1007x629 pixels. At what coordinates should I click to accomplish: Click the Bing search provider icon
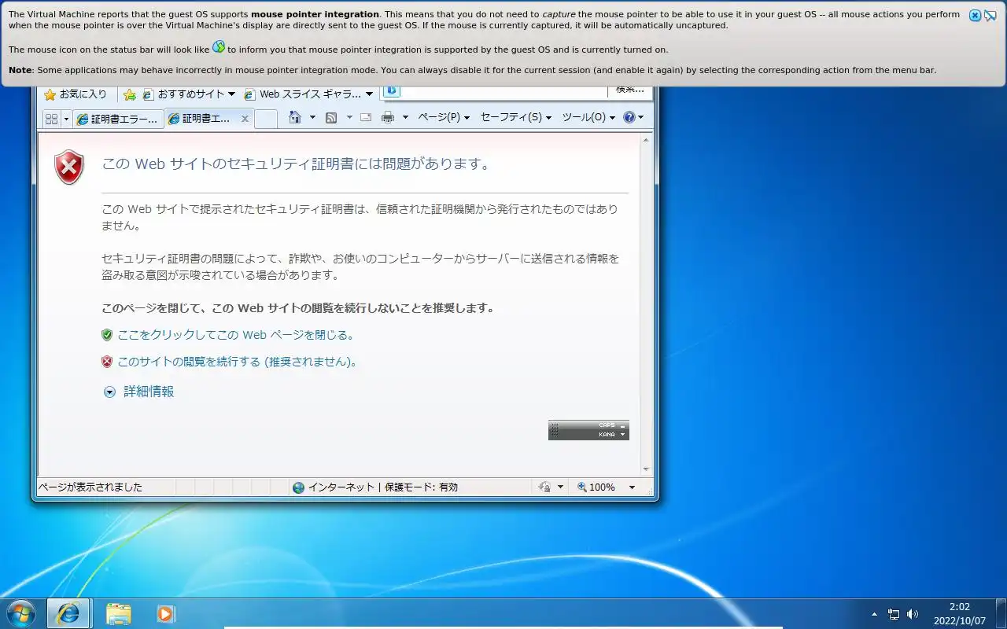pyautogui.click(x=391, y=90)
